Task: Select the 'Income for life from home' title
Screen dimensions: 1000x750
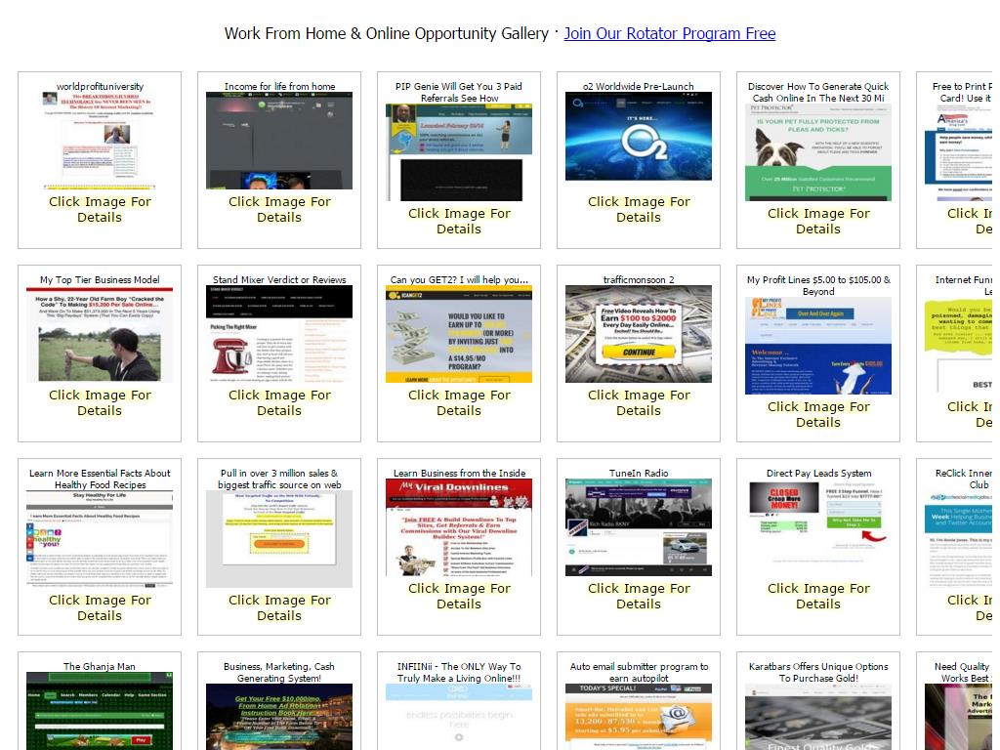Action: [x=279, y=86]
